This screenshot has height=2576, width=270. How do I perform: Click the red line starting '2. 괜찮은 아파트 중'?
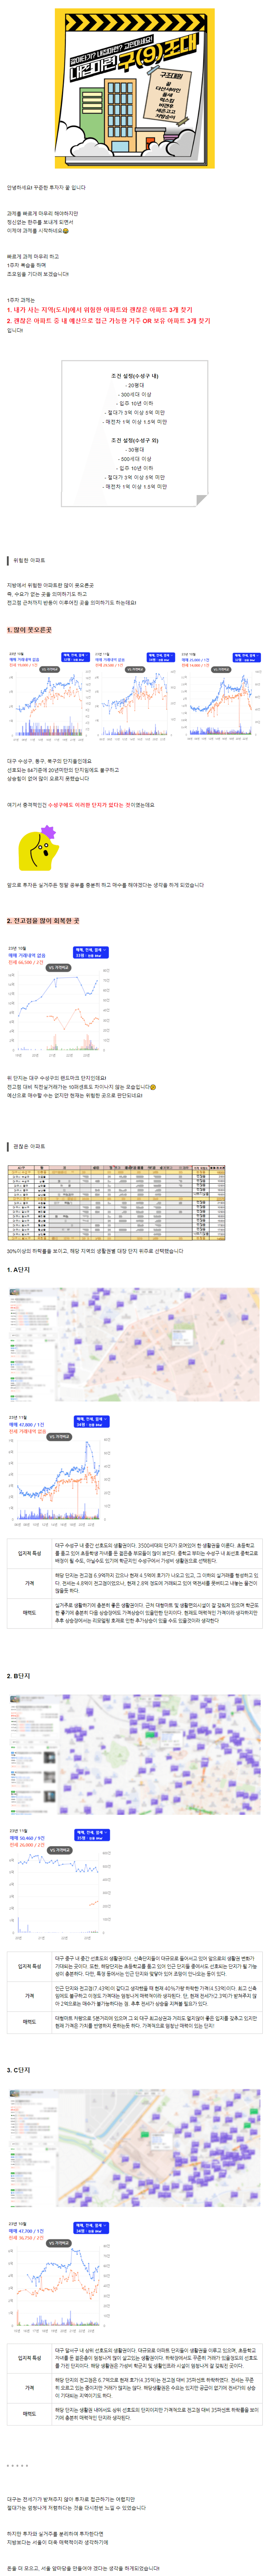[x=109, y=321]
